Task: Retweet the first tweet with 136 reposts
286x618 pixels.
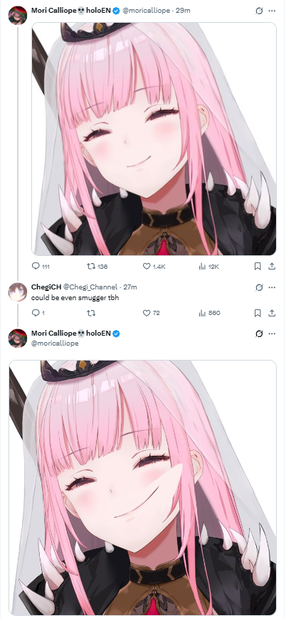Action: click(x=97, y=267)
